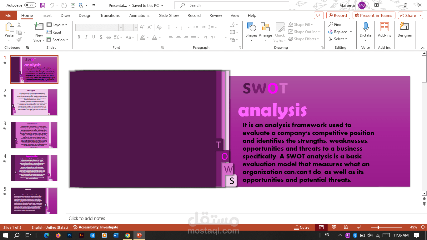This screenshot has width=427, height=240.
Task: Open Google Chrome from taskbar
Action: tap(128, 235)
